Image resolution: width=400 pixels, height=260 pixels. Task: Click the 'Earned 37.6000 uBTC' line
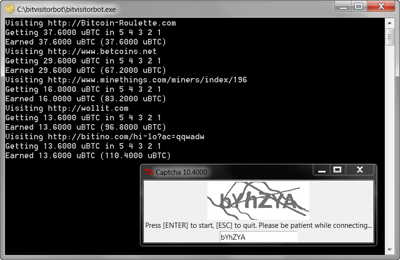tap(85, 42)
